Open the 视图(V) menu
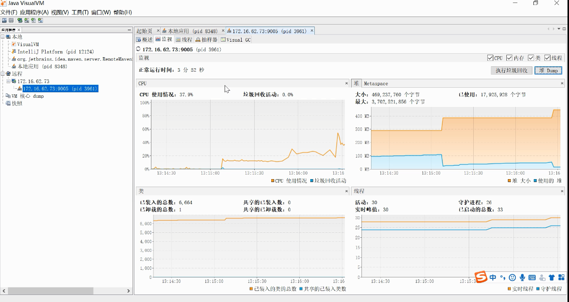Screen dimensions: 569x302 (60, 13)
